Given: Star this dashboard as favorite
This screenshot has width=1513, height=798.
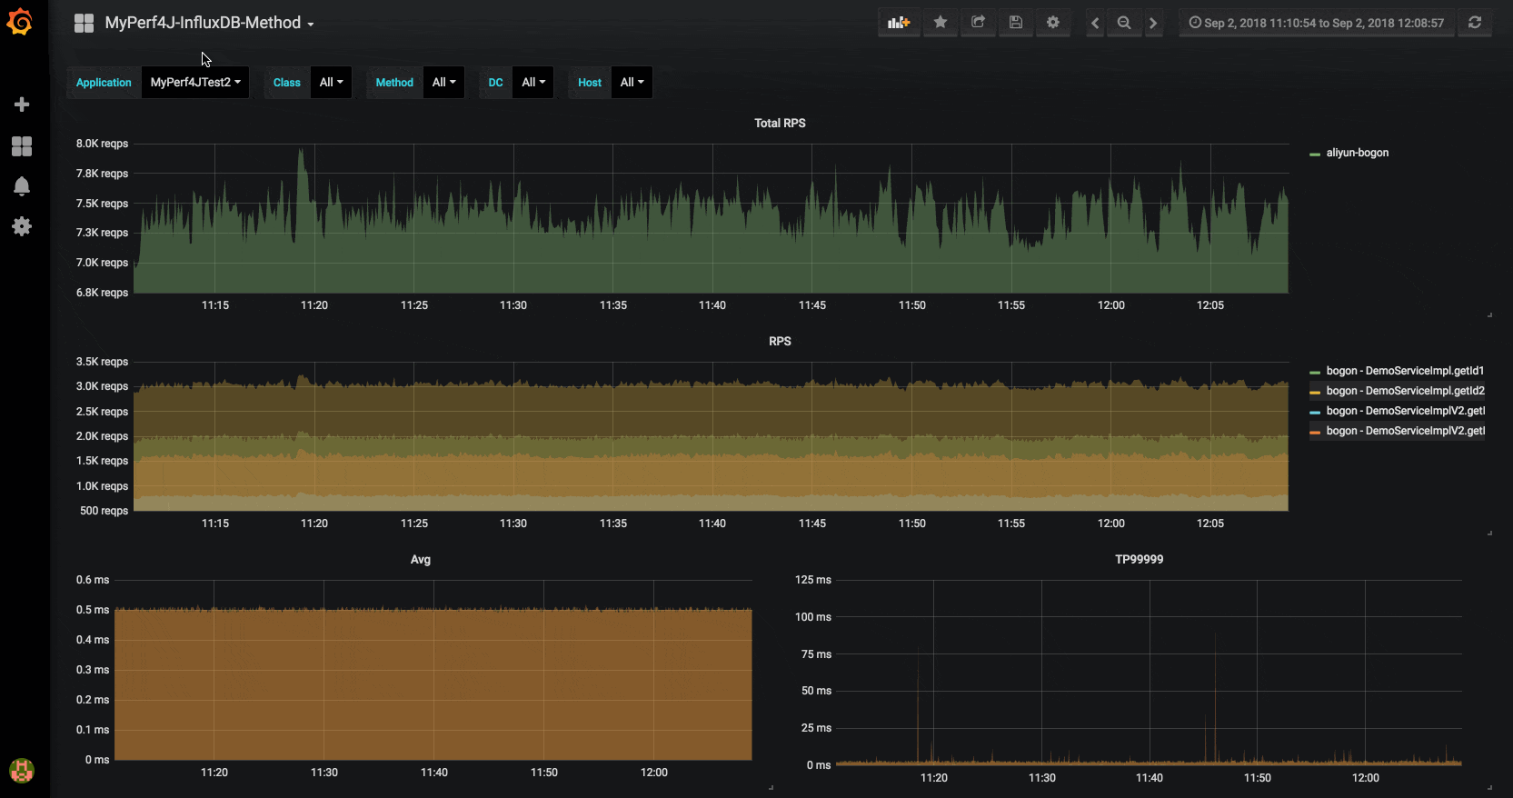Looking at the screenshot, I should click(x=941, y=23).
